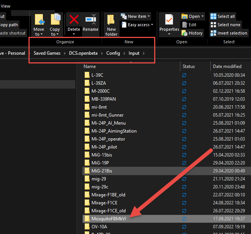Select the Mirage-F1CE_old folder
251x234 pixels.
(109, 211)
